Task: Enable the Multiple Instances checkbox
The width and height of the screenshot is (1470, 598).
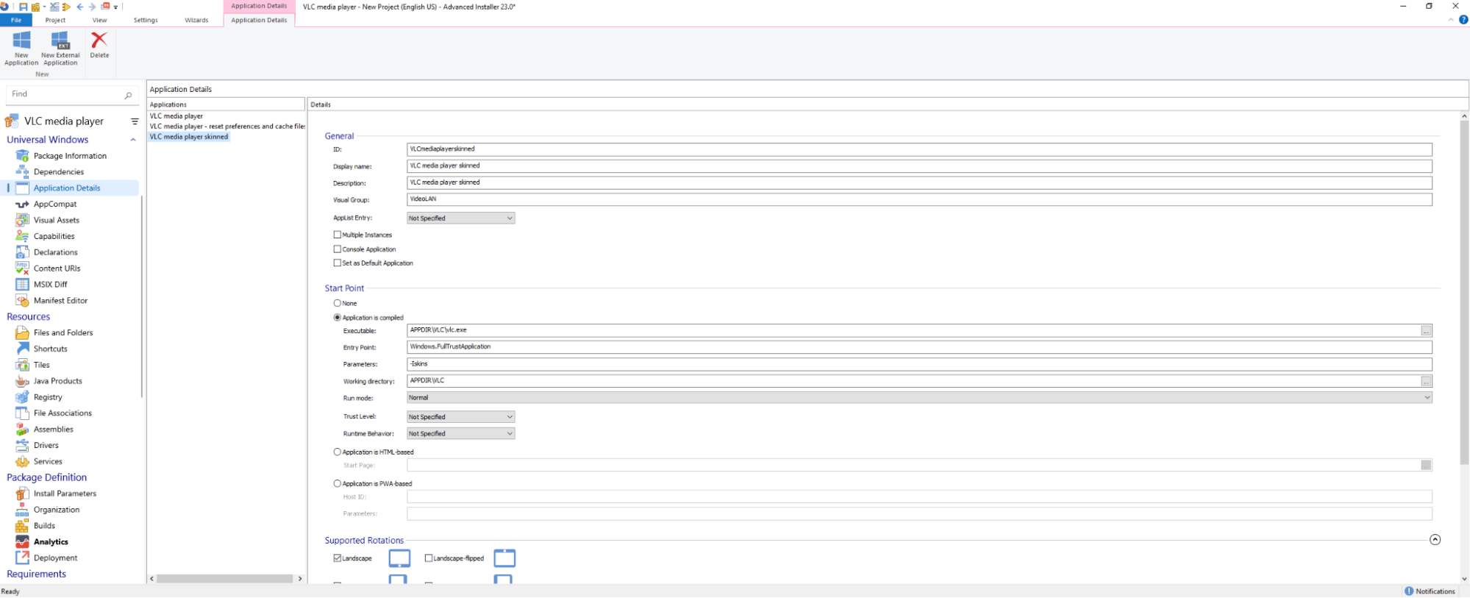Action: click(338, 235)
